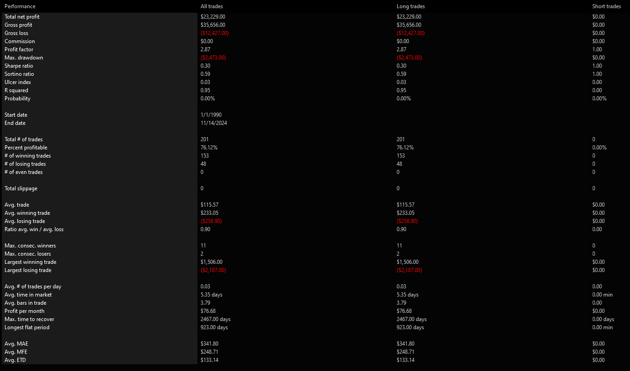The width and height of the screenshot is (630, 371).
Task: Click red ($2,473.00) in the Long trades column
Action: point(409,58)
